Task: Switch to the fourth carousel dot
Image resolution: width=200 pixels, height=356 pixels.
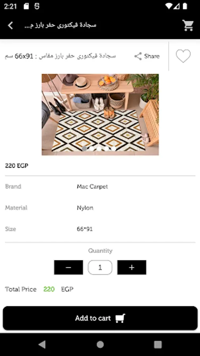Action: click(106, 148)
